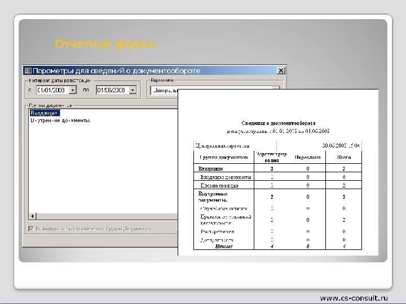406x304 pixels.
Task: Click the report title Сведения о документообороте
Action: coord(279,123)
